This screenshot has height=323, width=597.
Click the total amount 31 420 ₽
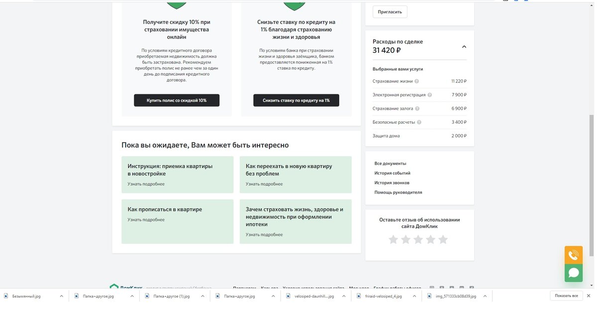tap(387, 50)
